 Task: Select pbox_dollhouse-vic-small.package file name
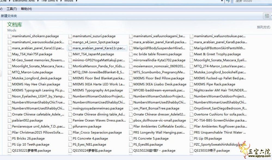click(x=160, y=121)
